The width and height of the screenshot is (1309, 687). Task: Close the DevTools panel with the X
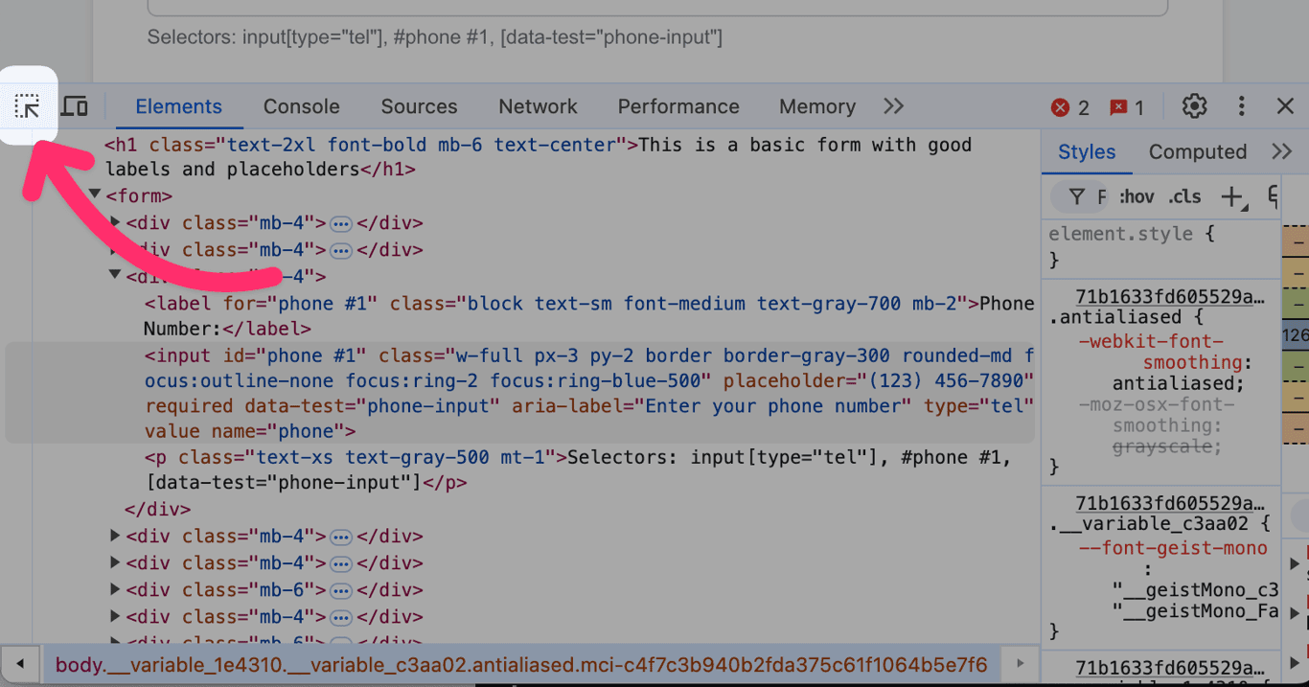coord(1286,106)
